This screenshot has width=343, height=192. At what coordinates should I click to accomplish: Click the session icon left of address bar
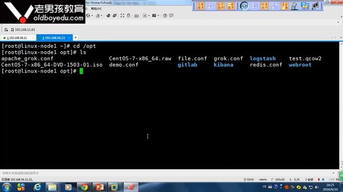(6, 30)
